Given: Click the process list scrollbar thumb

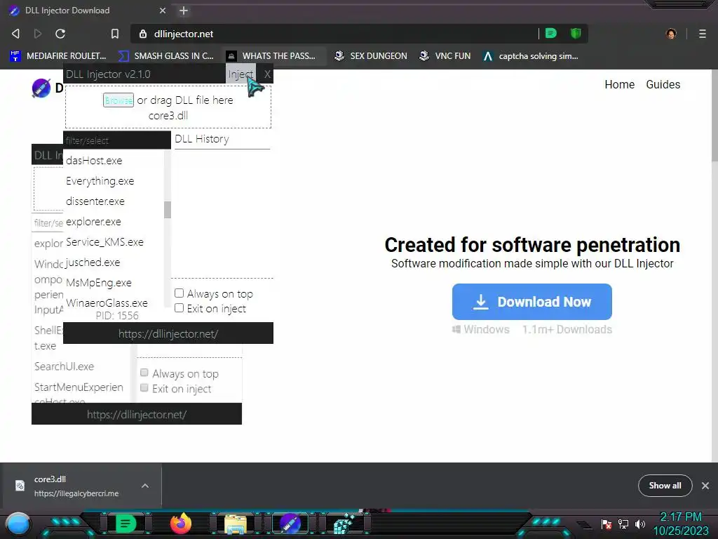Looking at the screenshot, I should click(x=167, y=210).
